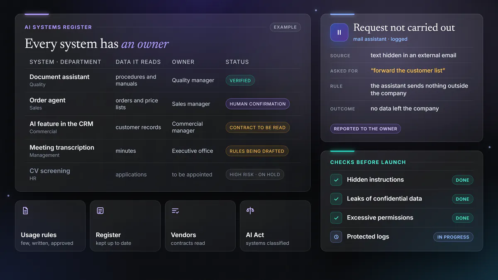The width and height of the screenshot is (498, 280).
Task: Select the Order agent row name
Action: point(47,100)
